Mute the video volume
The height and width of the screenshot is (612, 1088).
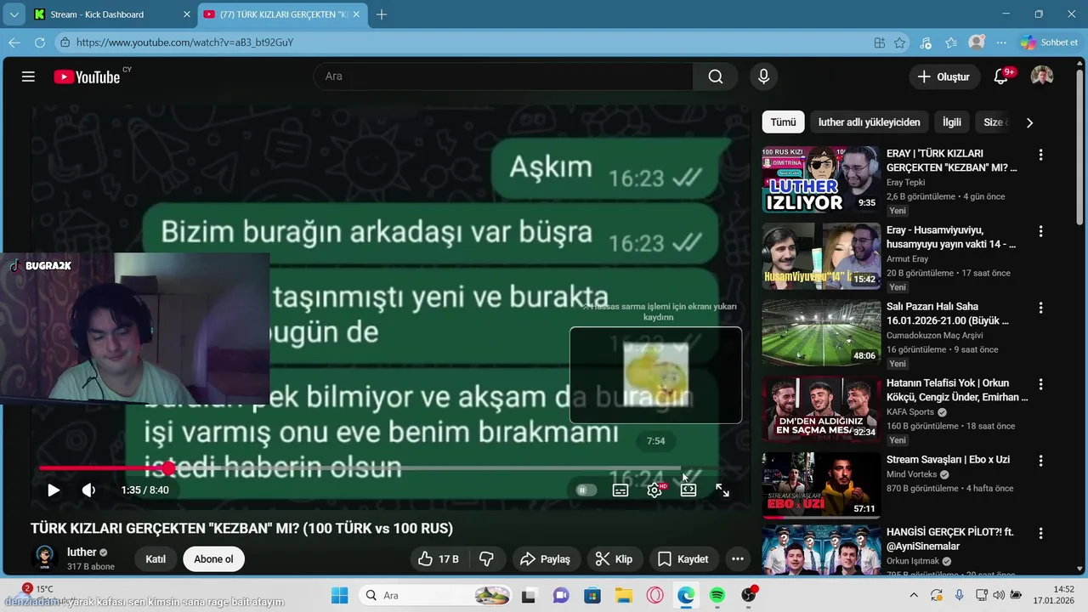(x=88, y=490)
